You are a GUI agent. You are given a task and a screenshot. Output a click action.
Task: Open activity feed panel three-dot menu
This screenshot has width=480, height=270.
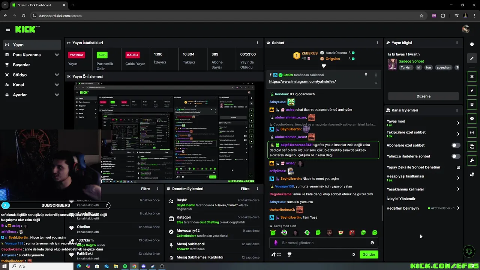click(158, 189)
